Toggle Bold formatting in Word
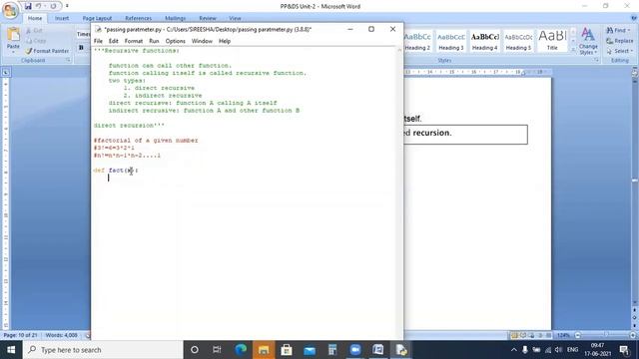Image resolution: width=639 pixels, height=359 pixels. coord(81,48)
